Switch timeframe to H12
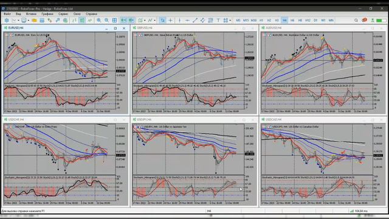 pos(308,20)
